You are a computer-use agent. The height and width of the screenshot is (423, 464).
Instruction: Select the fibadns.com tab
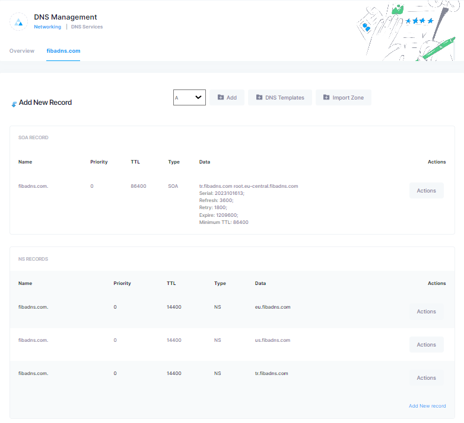[63, 51]
